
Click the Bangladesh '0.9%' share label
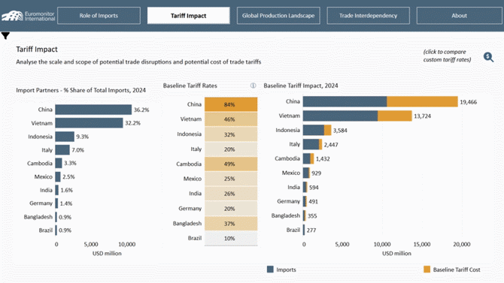[x=65, y=217]
